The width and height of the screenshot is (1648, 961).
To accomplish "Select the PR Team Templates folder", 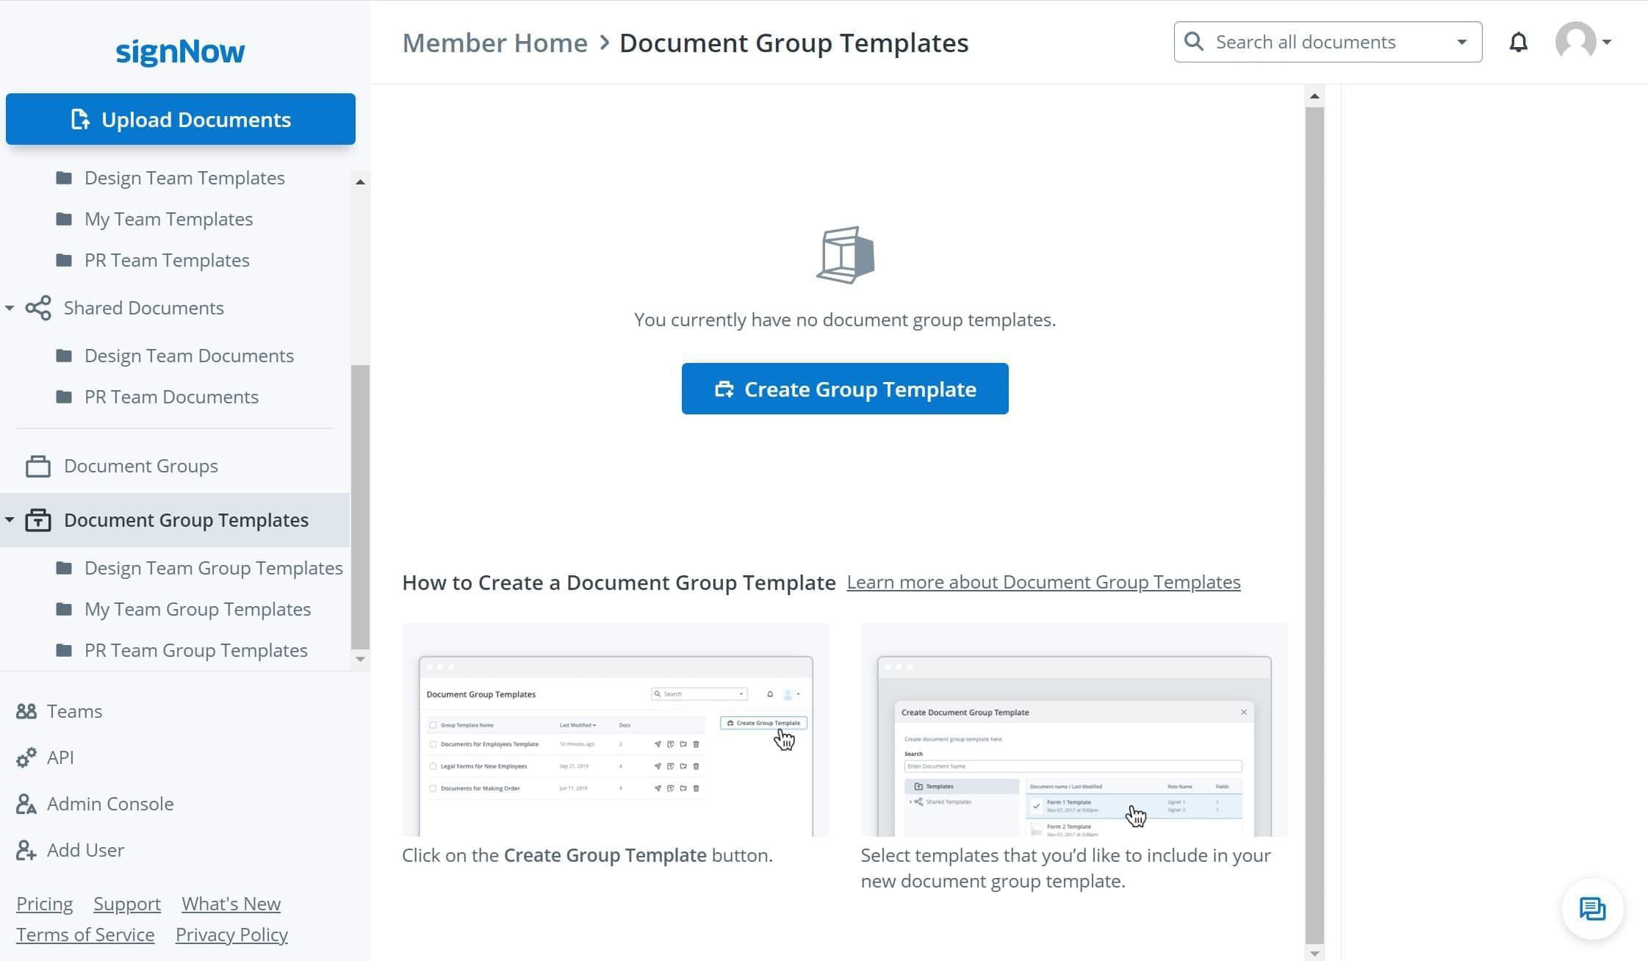I will tap(166, 259).
